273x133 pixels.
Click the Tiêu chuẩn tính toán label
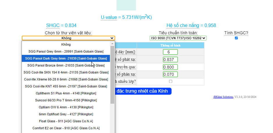pos(178,33)
